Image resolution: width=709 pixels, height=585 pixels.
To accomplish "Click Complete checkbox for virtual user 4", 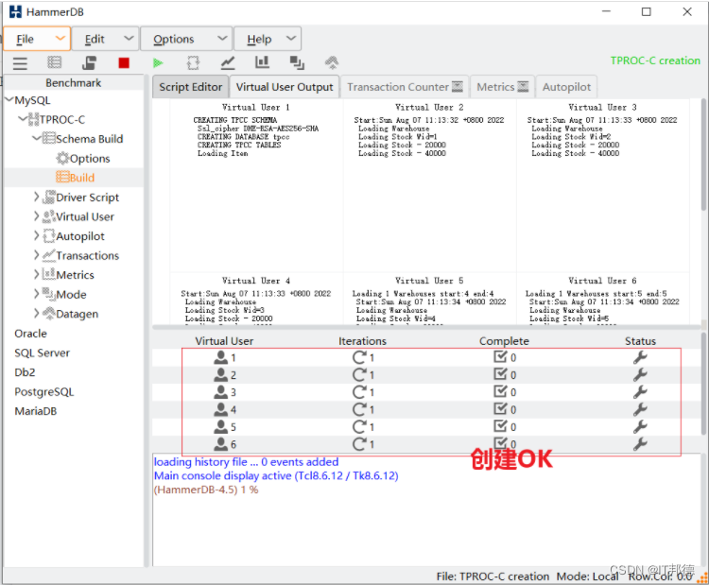I will click(x=500, y=408).
